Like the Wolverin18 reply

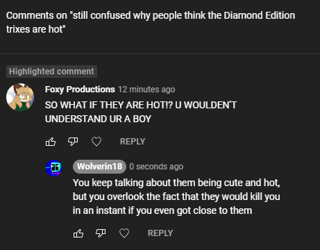point(78,233)
